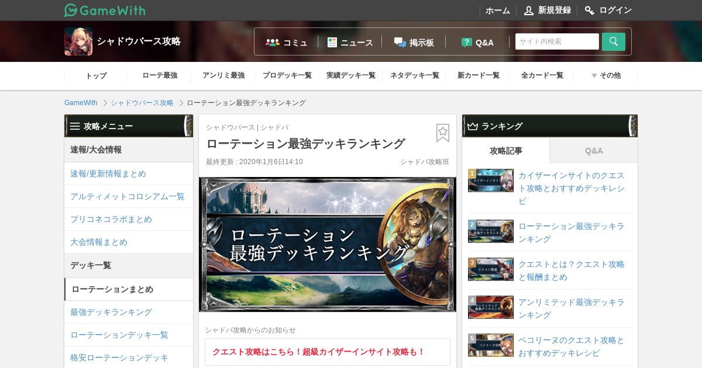
Task: Open アンリミテッド最強デッキランキング ranking link
Action: click(x=572, y=308)
